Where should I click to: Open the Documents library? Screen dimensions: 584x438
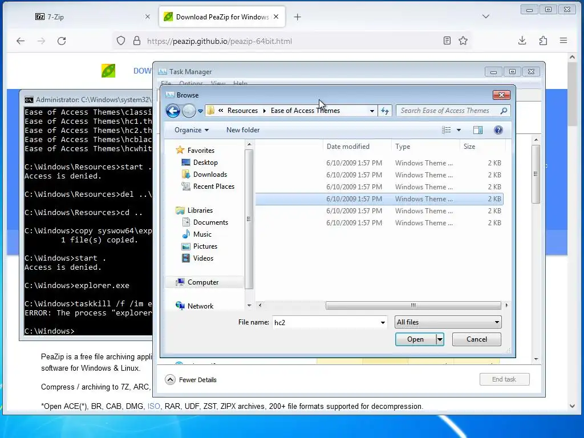[x=210, y=222]
